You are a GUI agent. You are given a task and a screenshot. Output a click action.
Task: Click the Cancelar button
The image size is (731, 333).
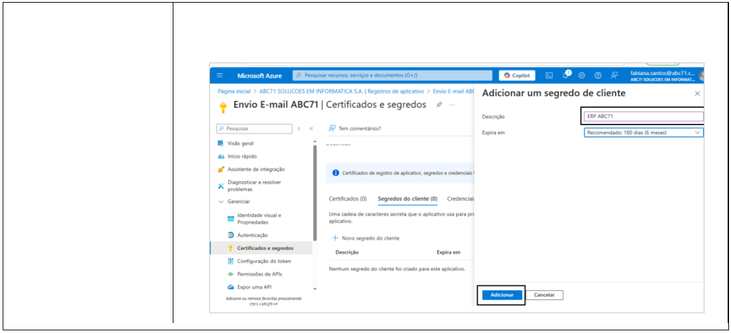pyautogui.click(x=545, y=294)
